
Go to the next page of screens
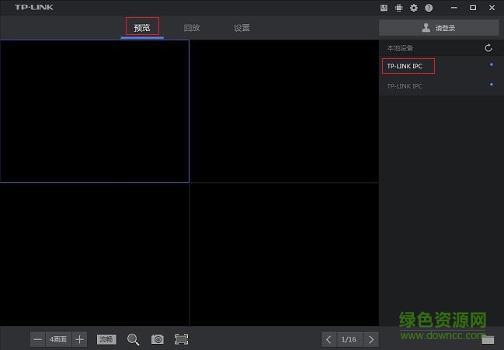point(371,339)
